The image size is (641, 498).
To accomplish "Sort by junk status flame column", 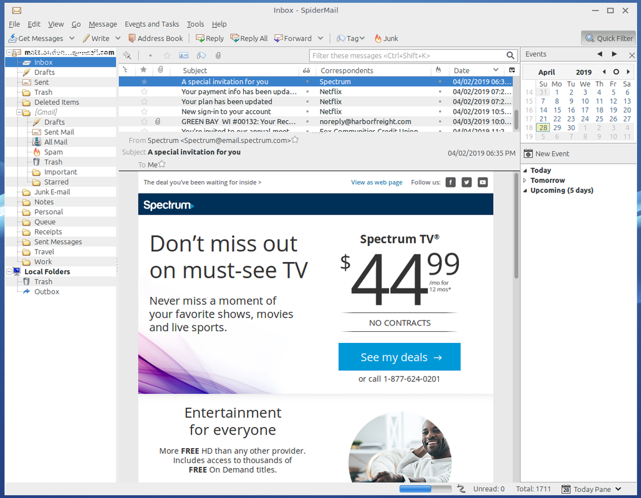I will click(x=438, y=70).
